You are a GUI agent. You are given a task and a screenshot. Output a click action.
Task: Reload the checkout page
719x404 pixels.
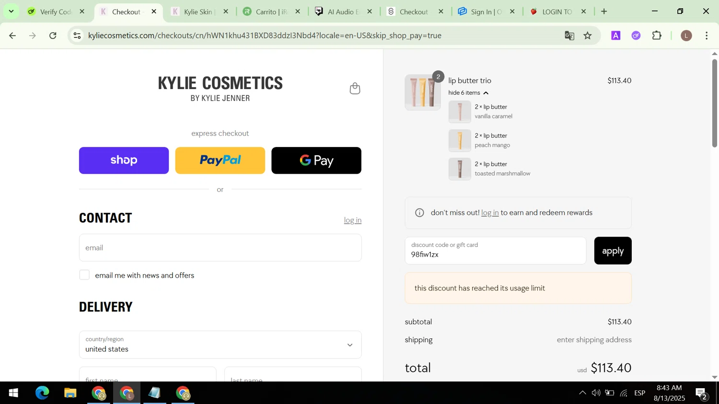(53, 35)
